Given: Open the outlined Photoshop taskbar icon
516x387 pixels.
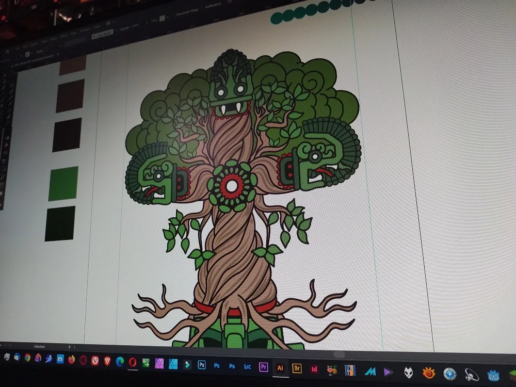Looking at the screenshot, I should [x=202, y=365].
